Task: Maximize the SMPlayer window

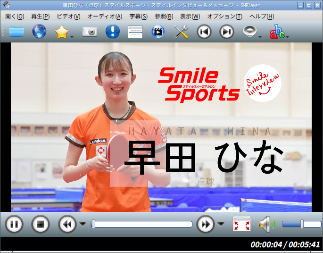Action: click(308, 5)
